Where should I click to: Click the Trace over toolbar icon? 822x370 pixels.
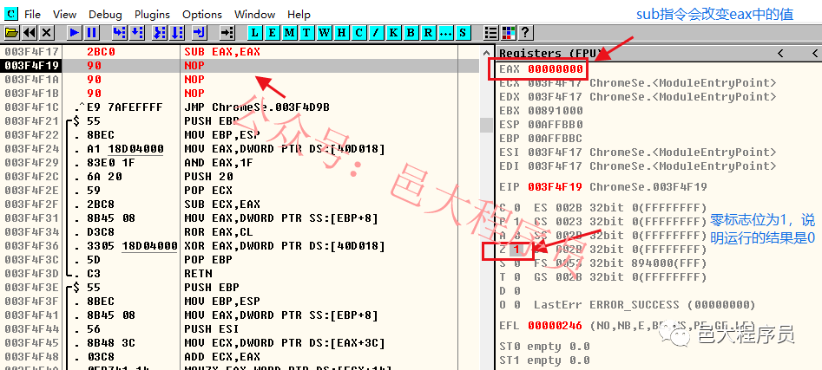point(177,33)
